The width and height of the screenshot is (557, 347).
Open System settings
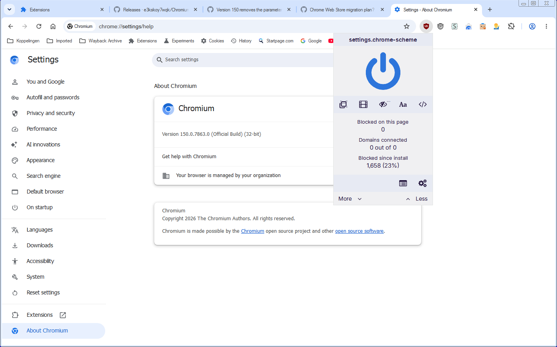coord(53,277)
